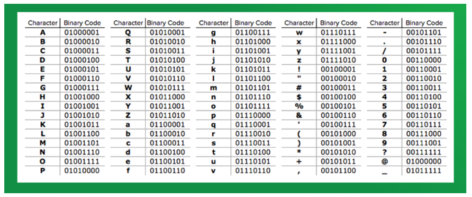Click binary code 00101100 for comma

[x=338, y=171]
